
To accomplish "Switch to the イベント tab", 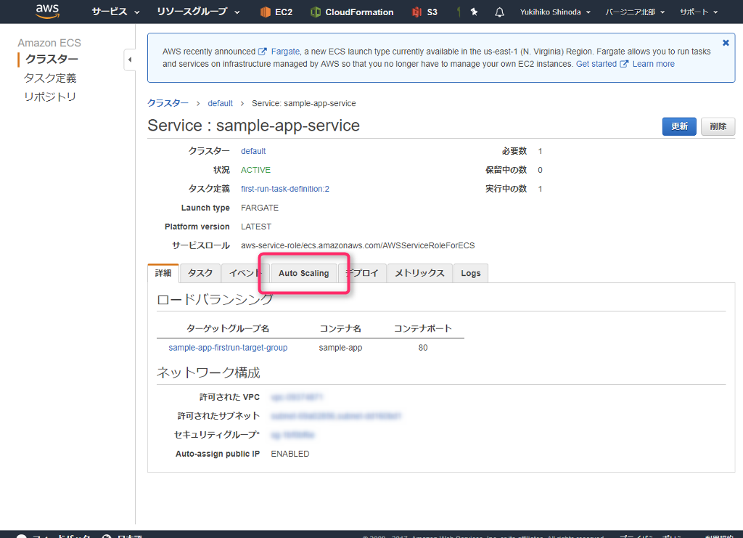I will click(x=245, y=273).
